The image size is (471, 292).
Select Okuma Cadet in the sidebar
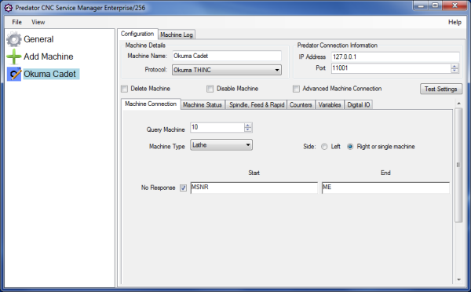click(x=50, y=74)
